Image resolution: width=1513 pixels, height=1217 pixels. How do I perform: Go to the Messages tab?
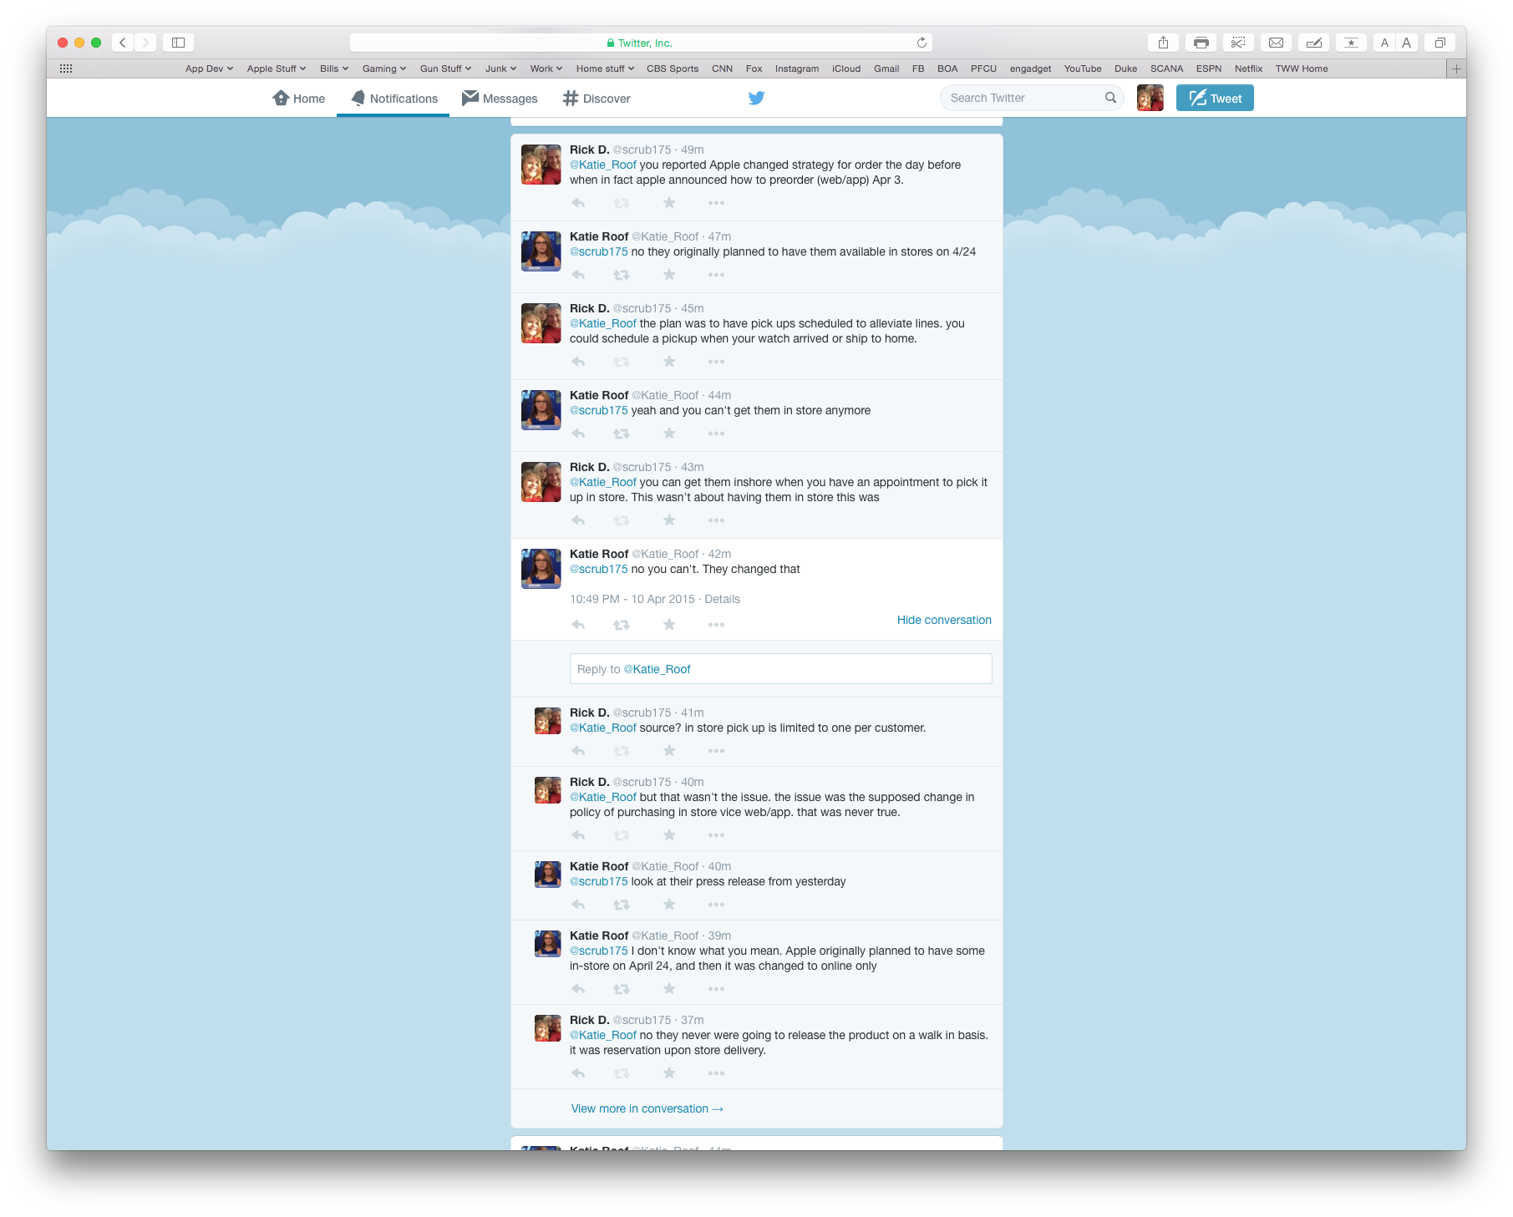(500, 98)
